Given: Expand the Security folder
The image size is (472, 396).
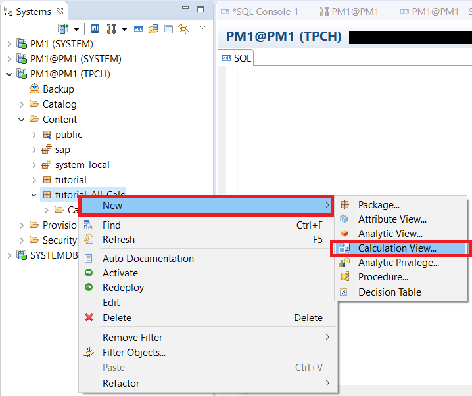Looking at the screenshot, I should (22, 240).
